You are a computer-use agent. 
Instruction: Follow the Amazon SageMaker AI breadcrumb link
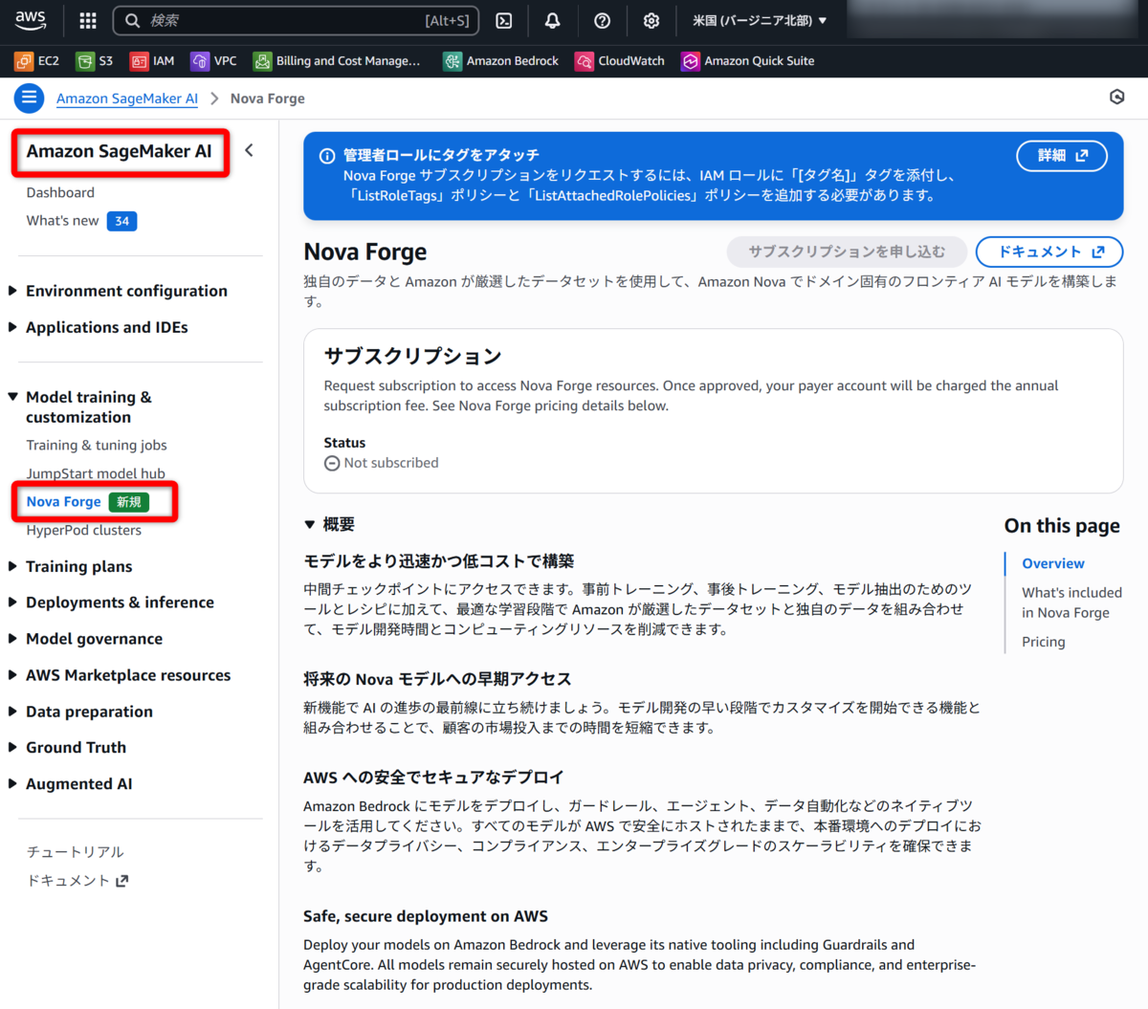(x=127, y=99)
